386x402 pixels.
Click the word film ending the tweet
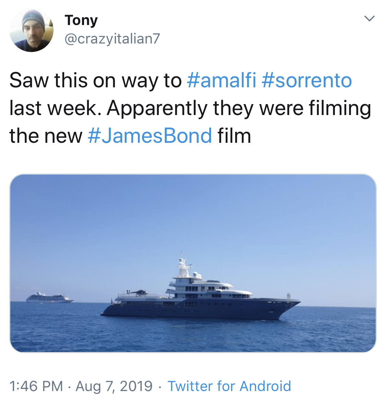click(234, 136)
